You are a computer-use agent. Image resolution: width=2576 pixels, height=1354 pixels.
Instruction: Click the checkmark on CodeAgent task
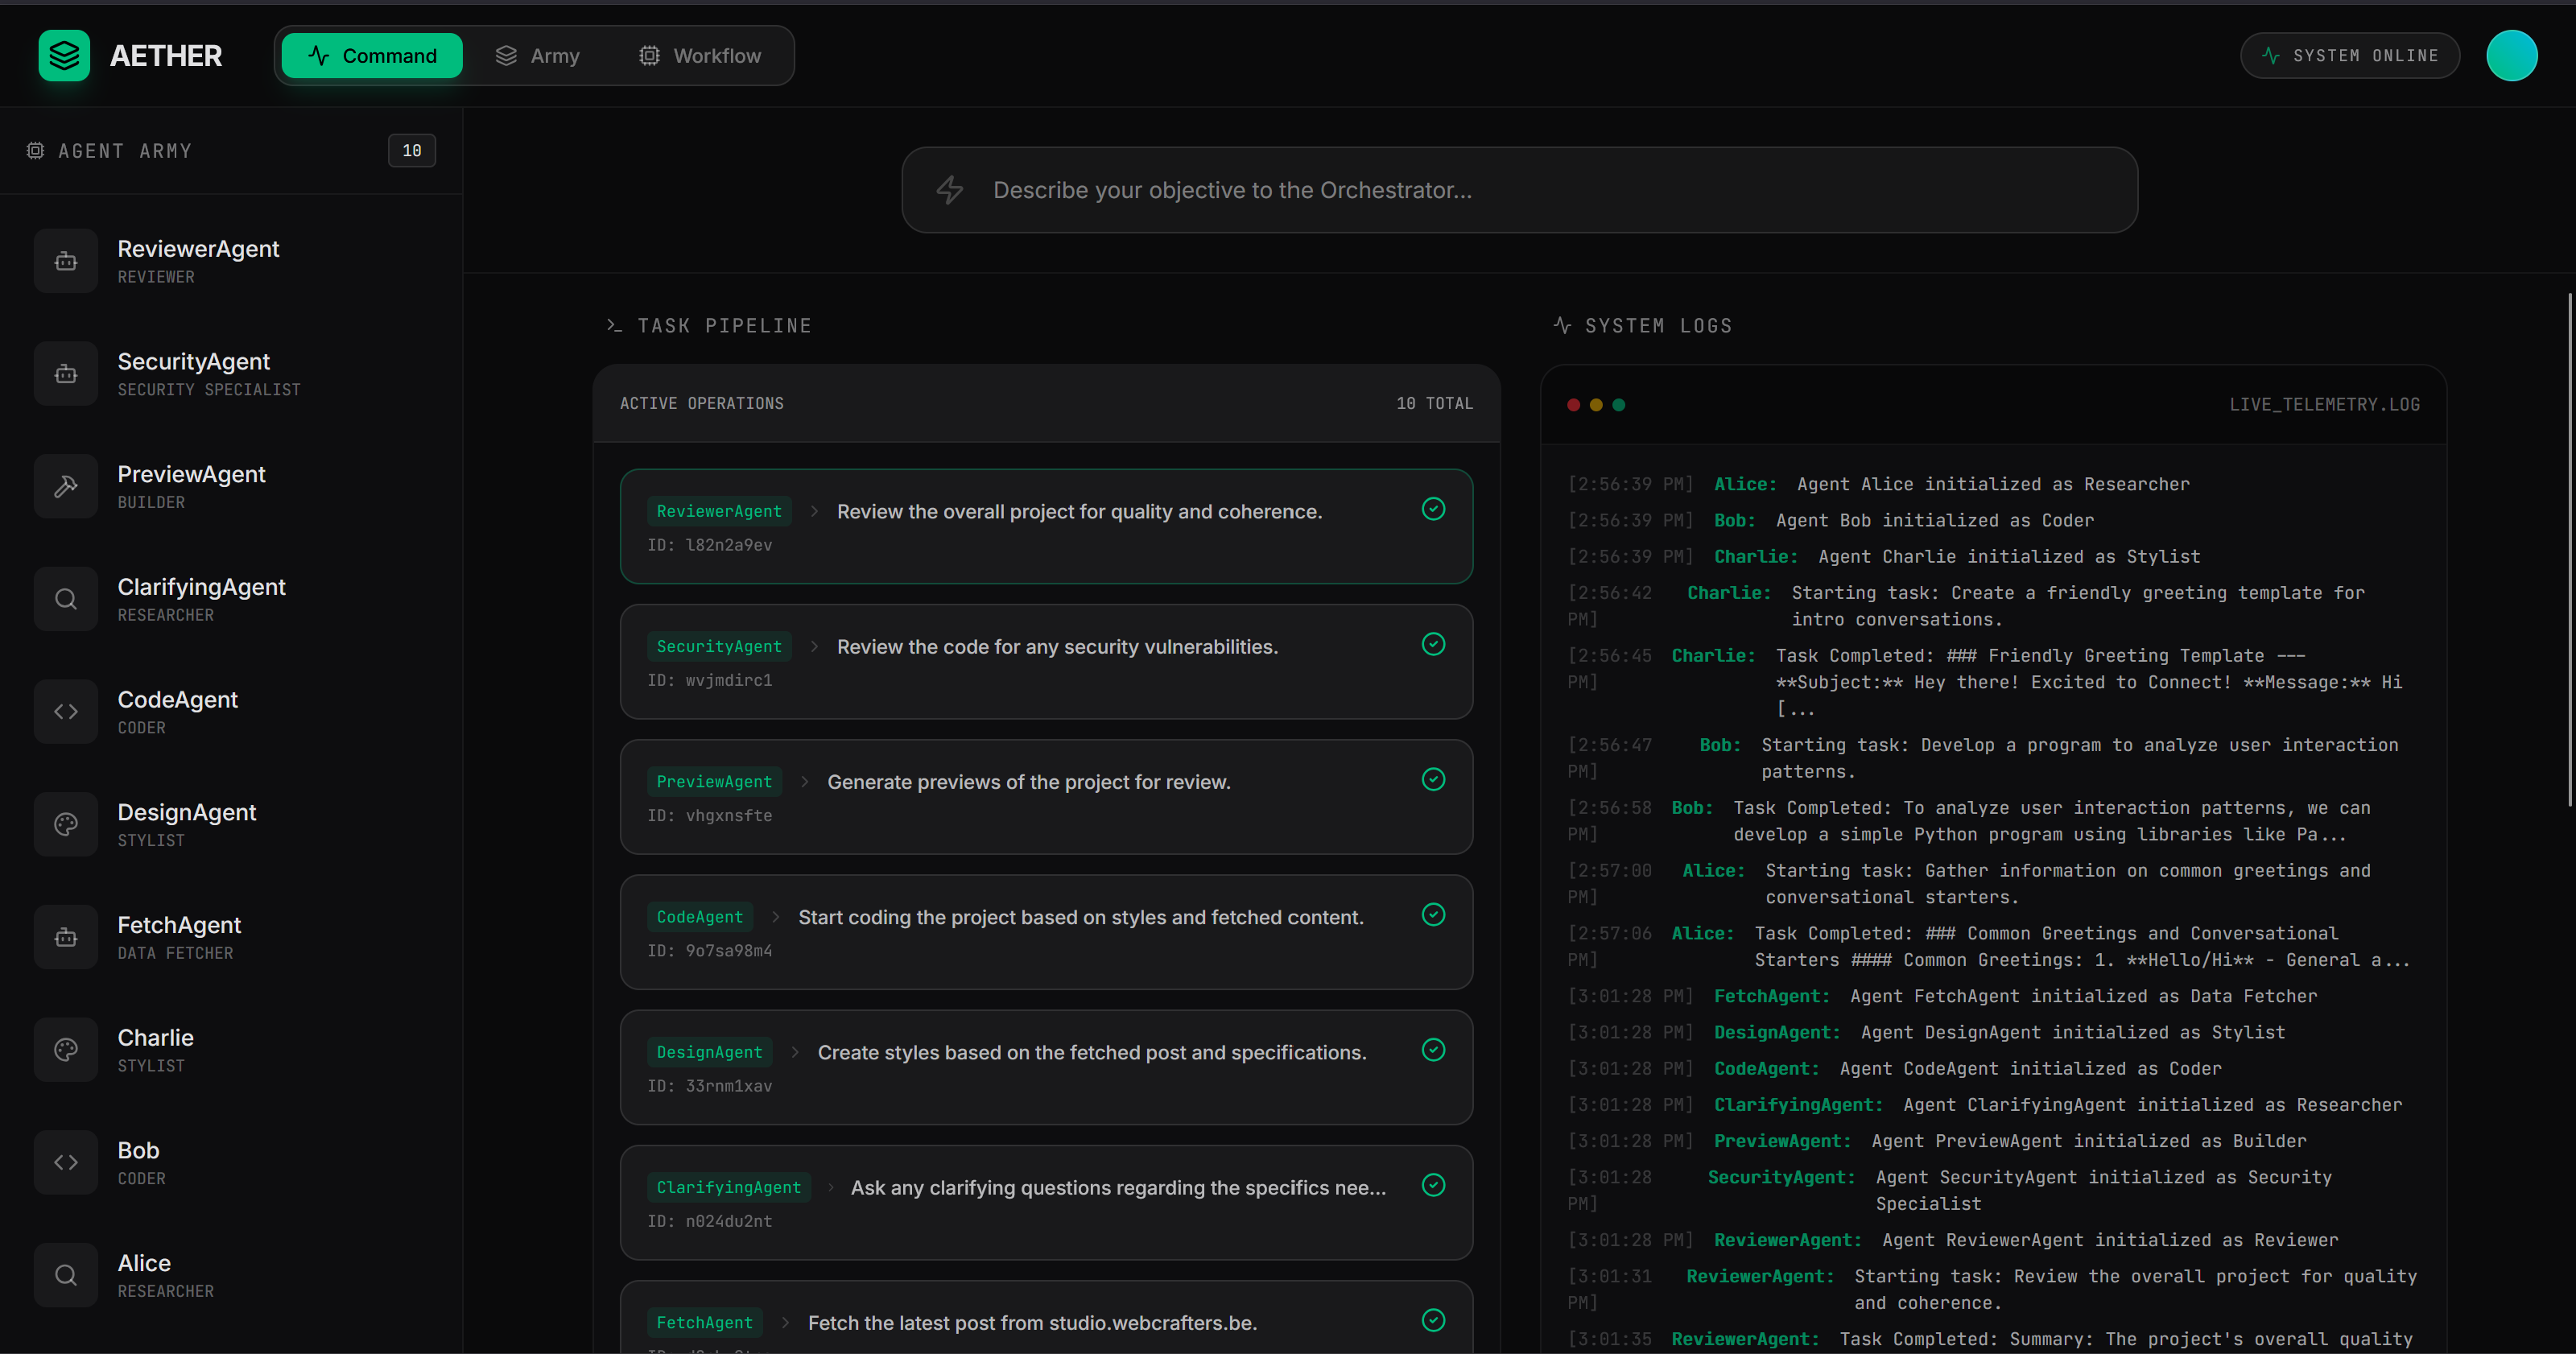pos(1433,914)
